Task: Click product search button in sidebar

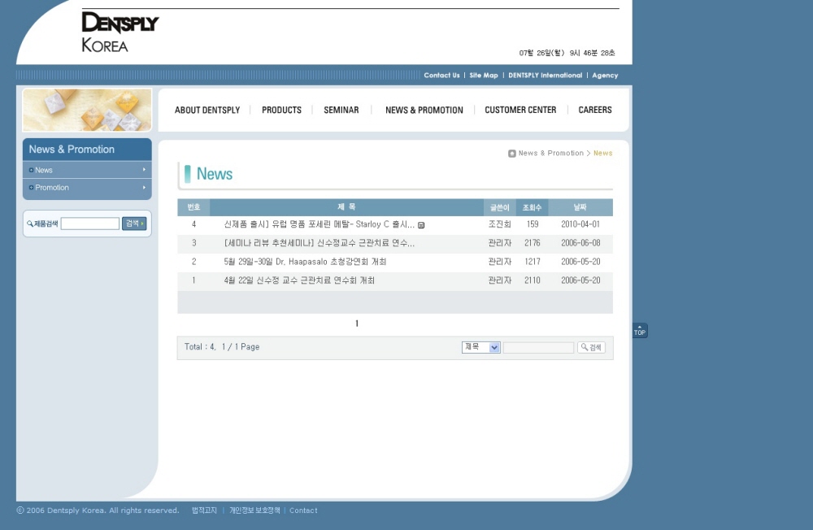Action: click(x=134, y=224)
